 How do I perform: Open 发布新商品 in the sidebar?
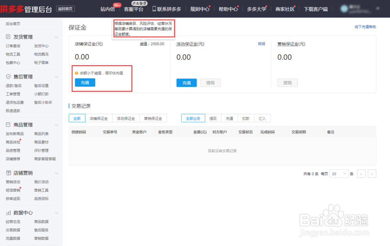pos(15,134)
